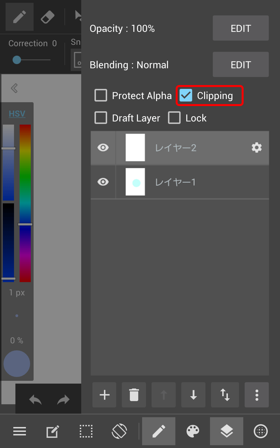The height and width of the screenshot is (448, 280).
Task: Select the Brush tool at top left
Action: click(x=19, y=16)
